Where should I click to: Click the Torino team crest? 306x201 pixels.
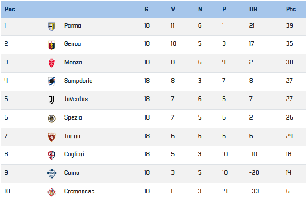[x=52, y=137]
